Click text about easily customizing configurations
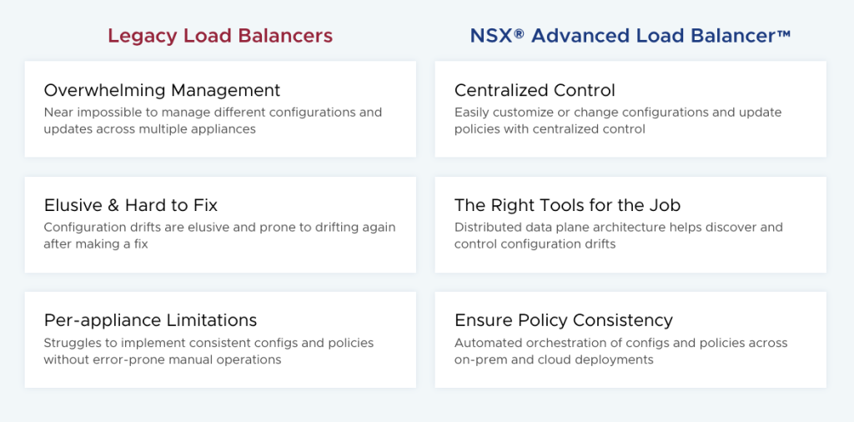Image resolution: width=854 pixels, height=422 pixels. click(x=618, y=112)
